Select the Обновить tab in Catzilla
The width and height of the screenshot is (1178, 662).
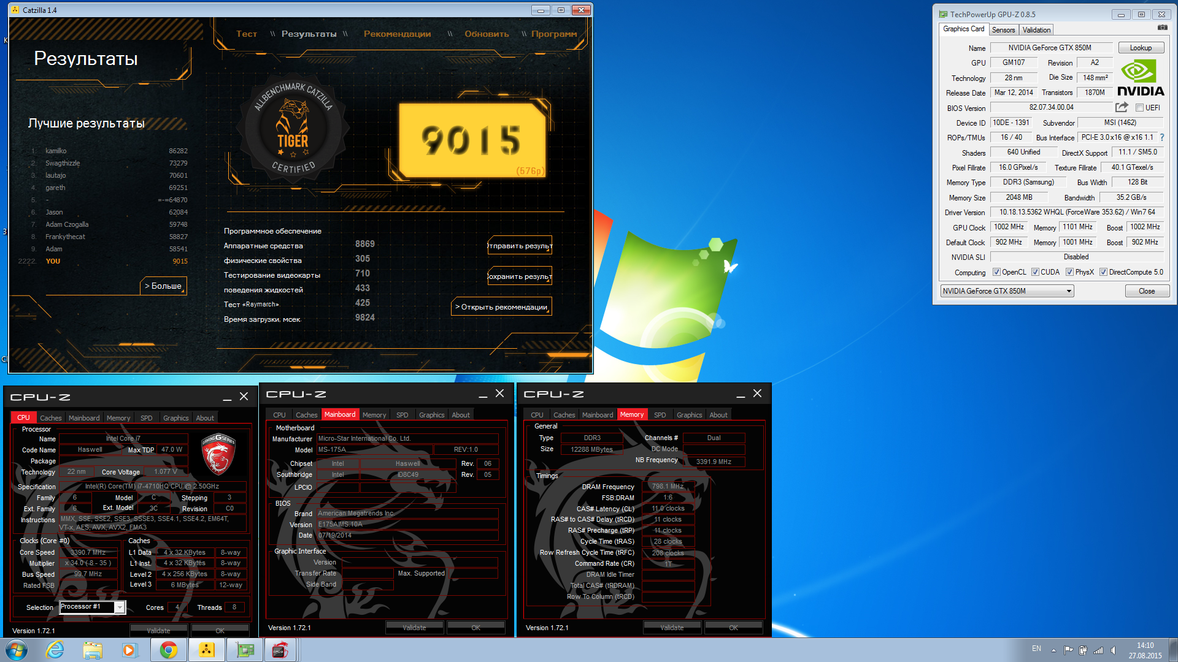pos(487,34)
